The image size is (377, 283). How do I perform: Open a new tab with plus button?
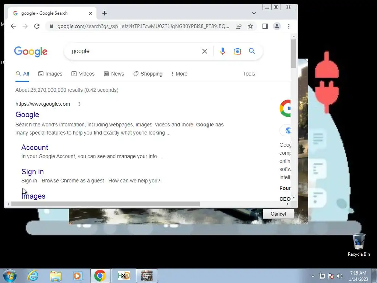coord(104,13)
